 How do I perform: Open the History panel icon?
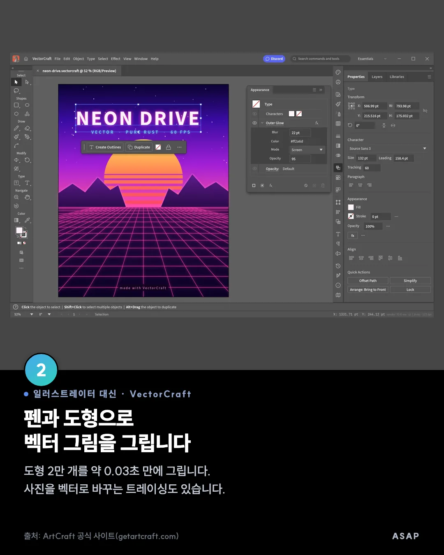coord(338,266)
